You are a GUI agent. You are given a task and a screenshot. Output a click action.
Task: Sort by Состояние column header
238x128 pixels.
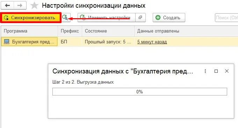[x=108, y=31]
